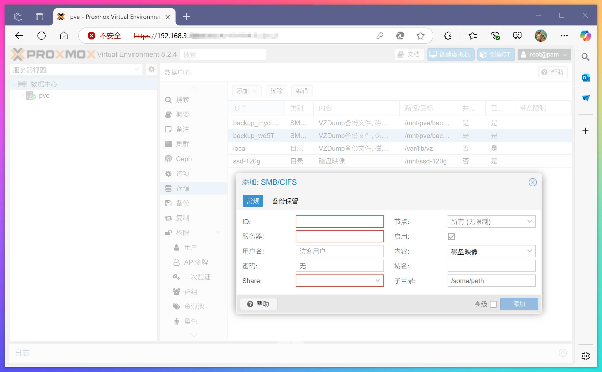Click the 创建虚拟机 (Create VM) button
The image size is (602, 372).
click(450, 54)
